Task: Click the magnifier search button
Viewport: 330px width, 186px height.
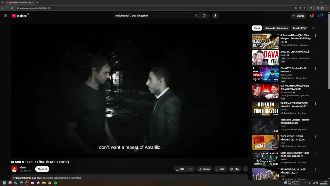Action: (204, 16)
